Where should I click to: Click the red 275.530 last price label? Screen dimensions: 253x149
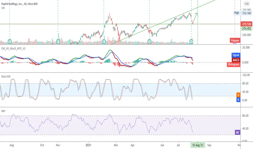pos(246,24)
